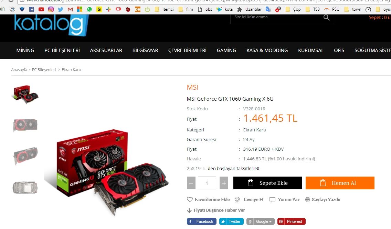The height and width of the screenshot is (229, 391).
Task: Open the KASA & MODDİNG menu
Action: (x=267, y=50)
